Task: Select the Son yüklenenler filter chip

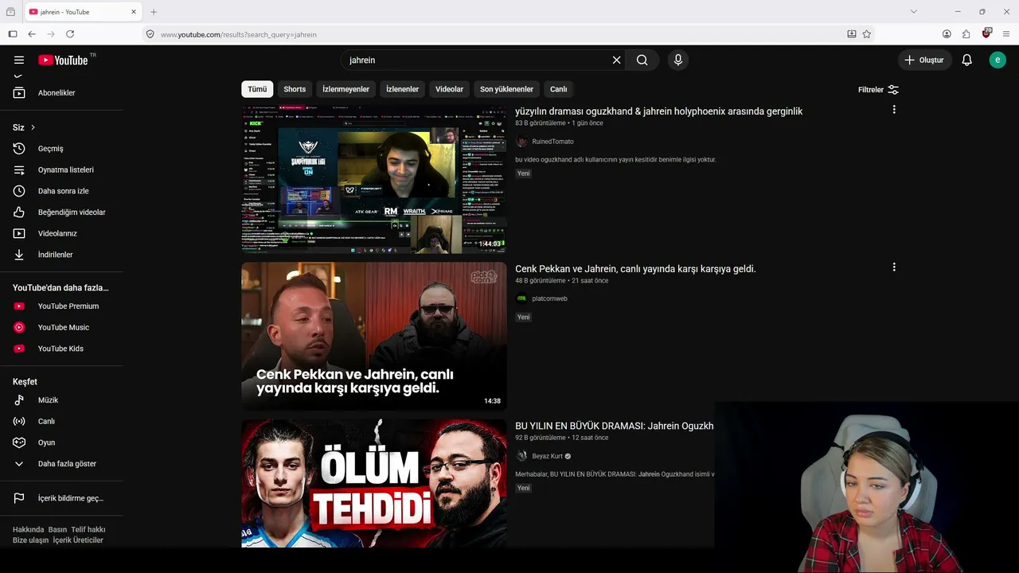Action: (506, 89)
